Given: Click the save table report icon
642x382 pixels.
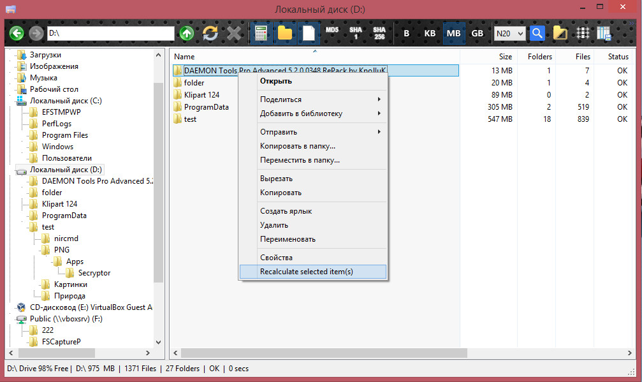Looking at the screenshot, I should tap(604, 33).
